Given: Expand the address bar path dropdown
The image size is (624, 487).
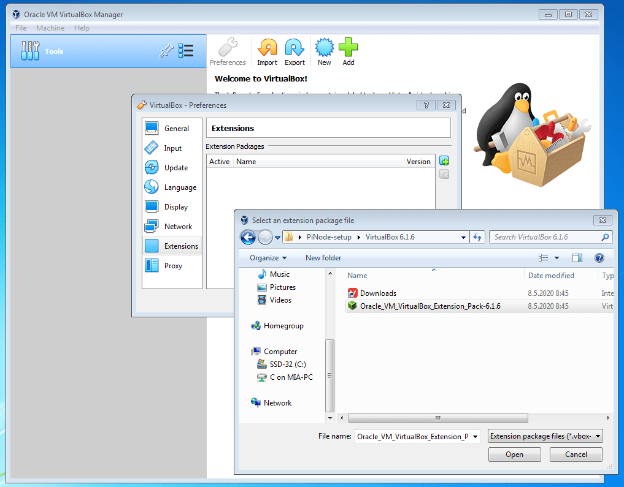Looking at the screenshot, I should click(x=463, y=237).
